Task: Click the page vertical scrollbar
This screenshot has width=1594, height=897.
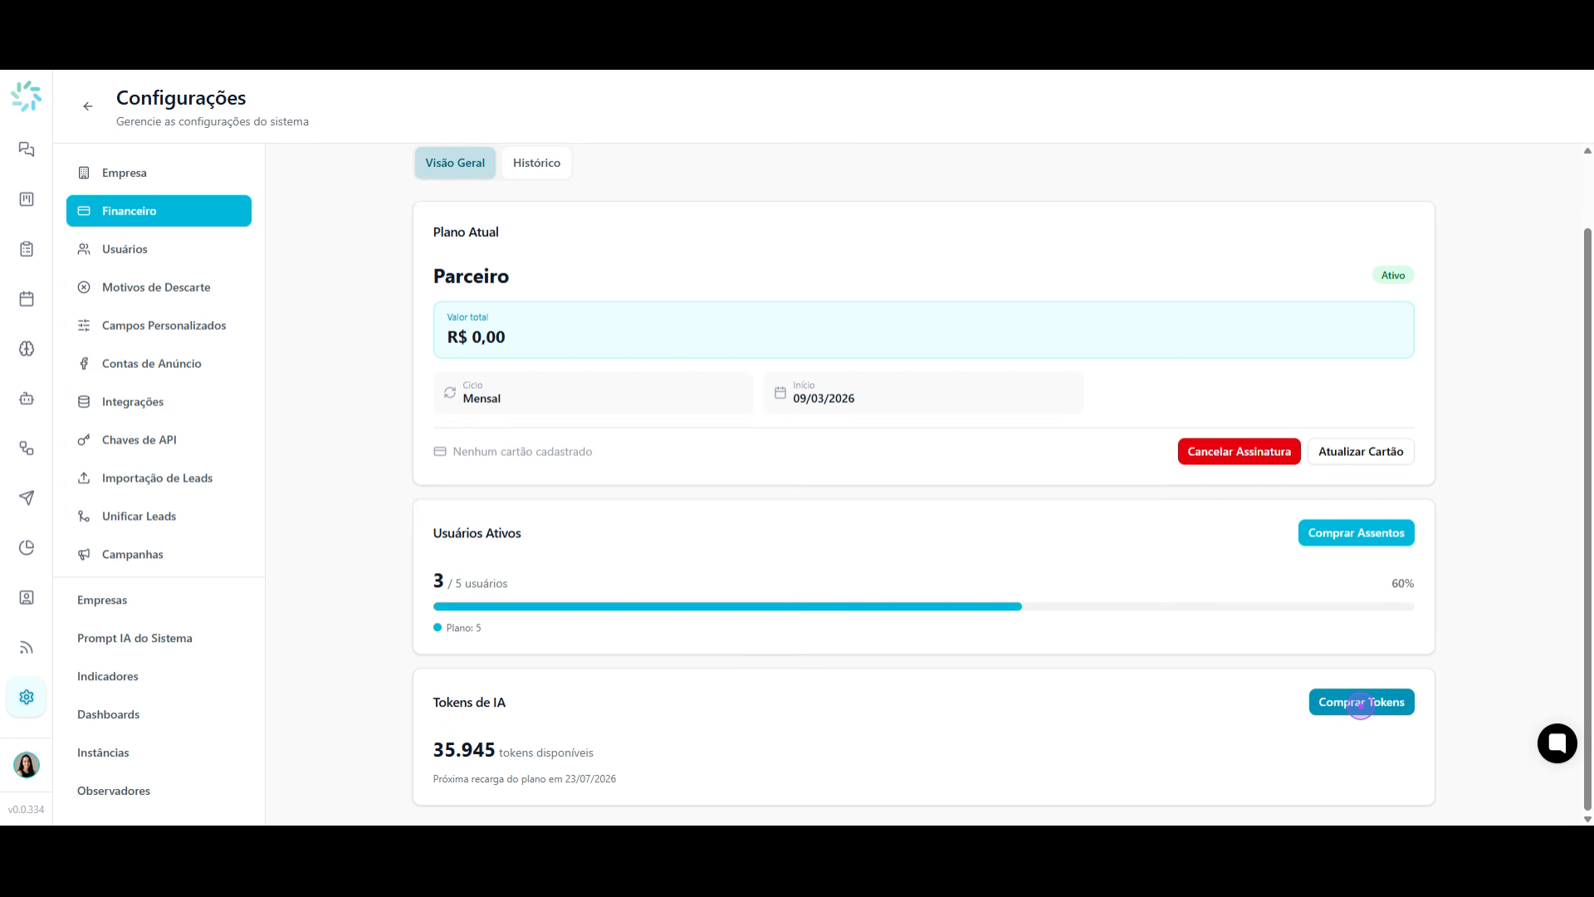Action: tap(1587, 519)
